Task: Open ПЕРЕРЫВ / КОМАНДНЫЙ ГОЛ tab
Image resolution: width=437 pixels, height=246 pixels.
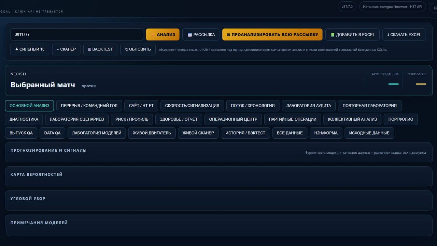Action: [89, 106]
